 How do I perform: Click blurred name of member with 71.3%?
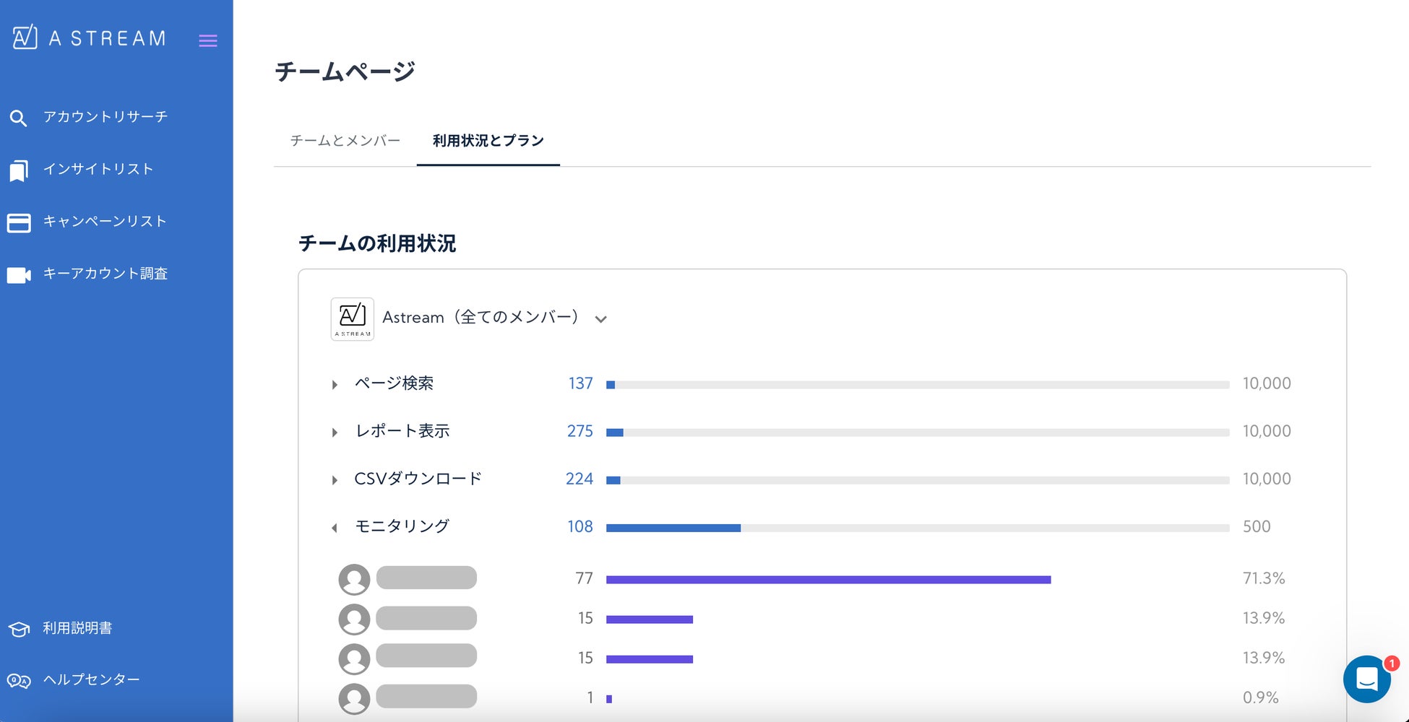[426, 578]
